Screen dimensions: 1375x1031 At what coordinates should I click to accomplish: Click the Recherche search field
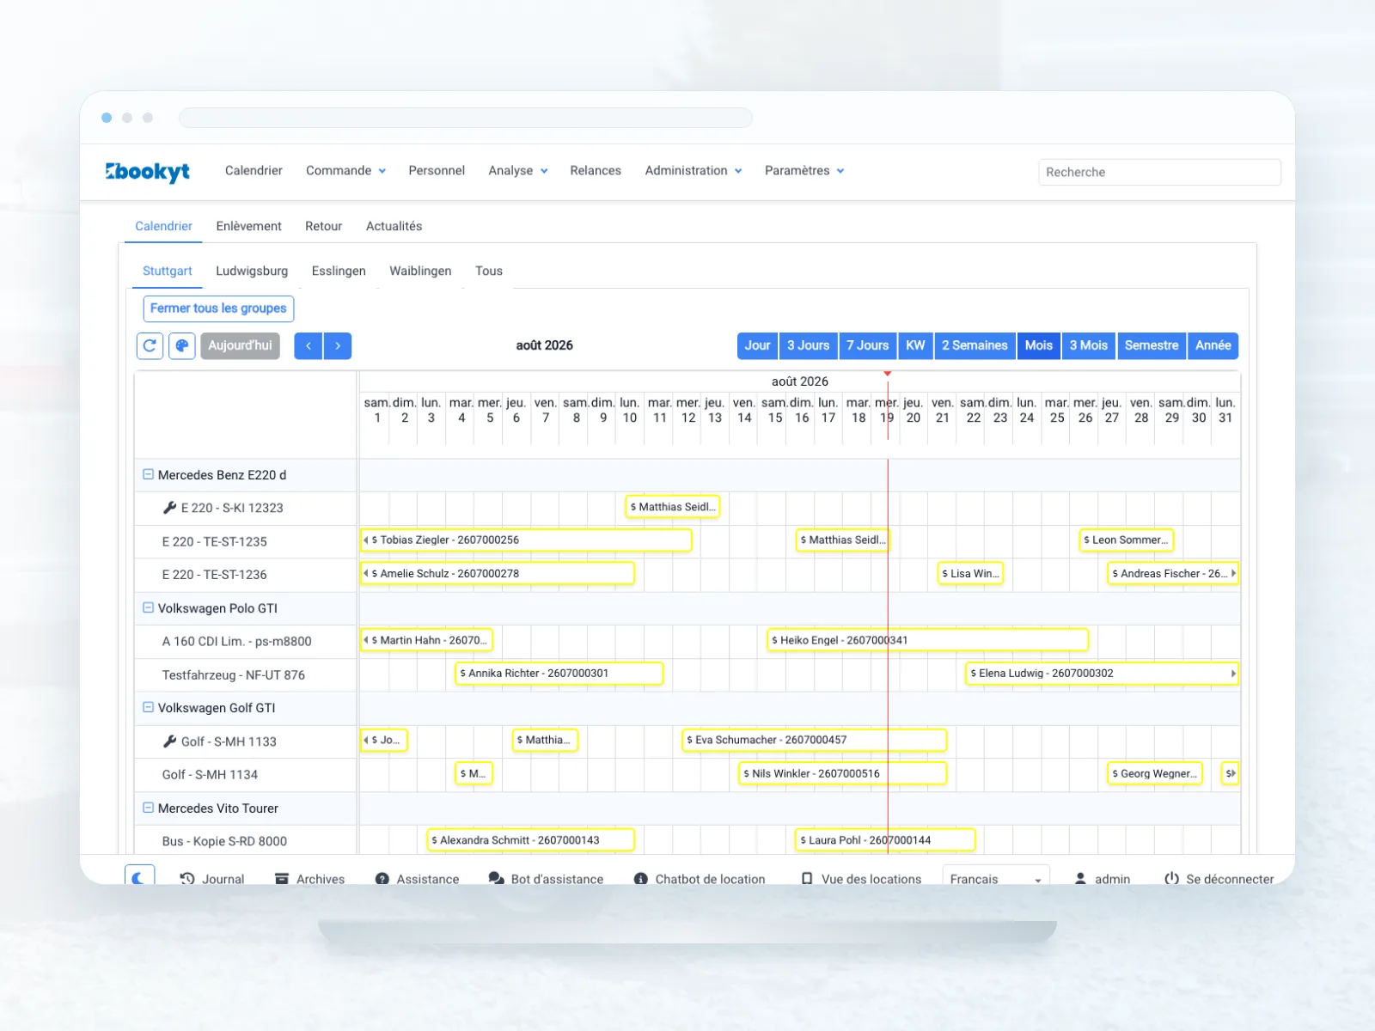pos(1159,172)
